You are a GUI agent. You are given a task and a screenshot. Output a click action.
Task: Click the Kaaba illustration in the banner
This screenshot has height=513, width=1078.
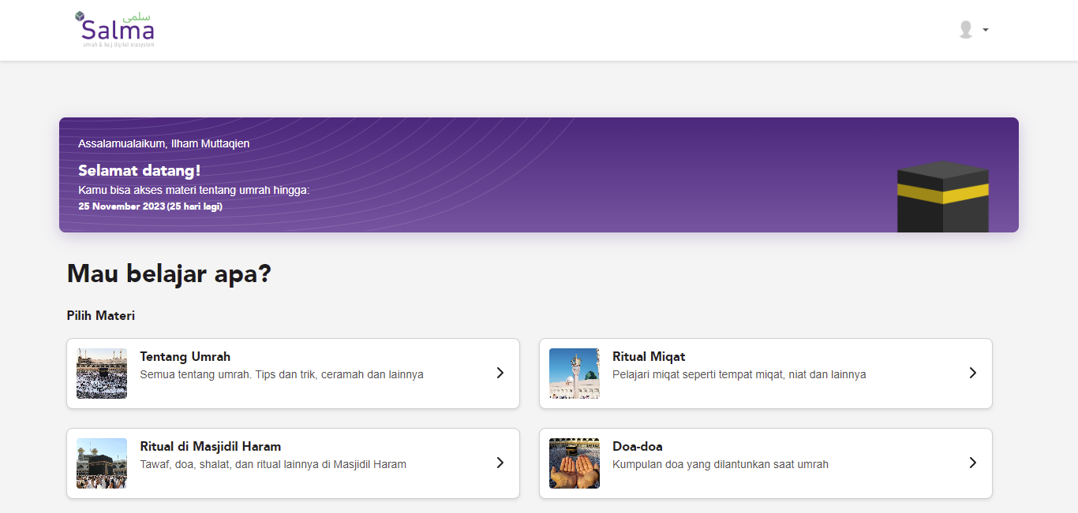pos(942,196)
